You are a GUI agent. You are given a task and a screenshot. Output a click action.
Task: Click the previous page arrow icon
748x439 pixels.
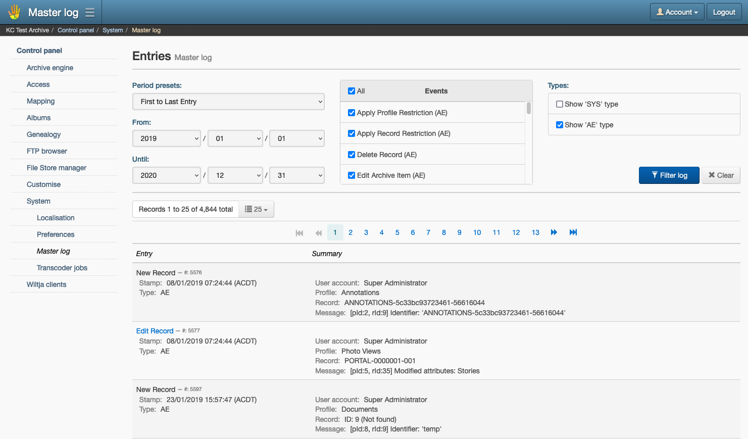[x=318, y=232]
